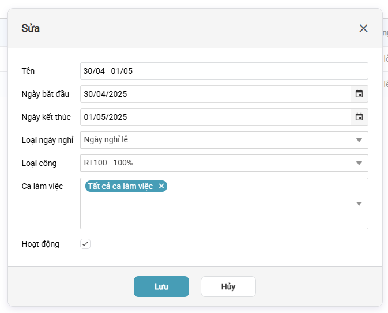Focus the start date field showing 30/04/2025
This screenshot has width=388, height=313.
click(215, 94)
